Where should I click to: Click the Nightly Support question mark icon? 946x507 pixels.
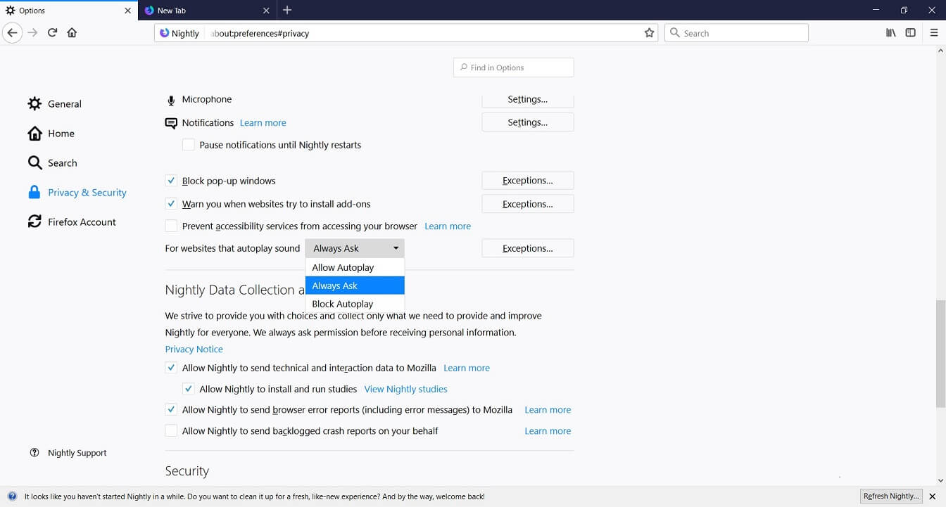tap(34, 453)
